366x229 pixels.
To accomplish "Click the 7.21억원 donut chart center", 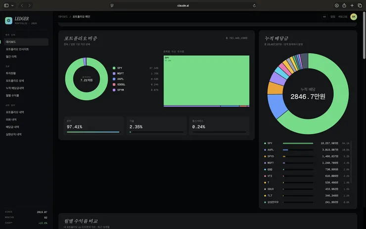I will pos(87,79).
